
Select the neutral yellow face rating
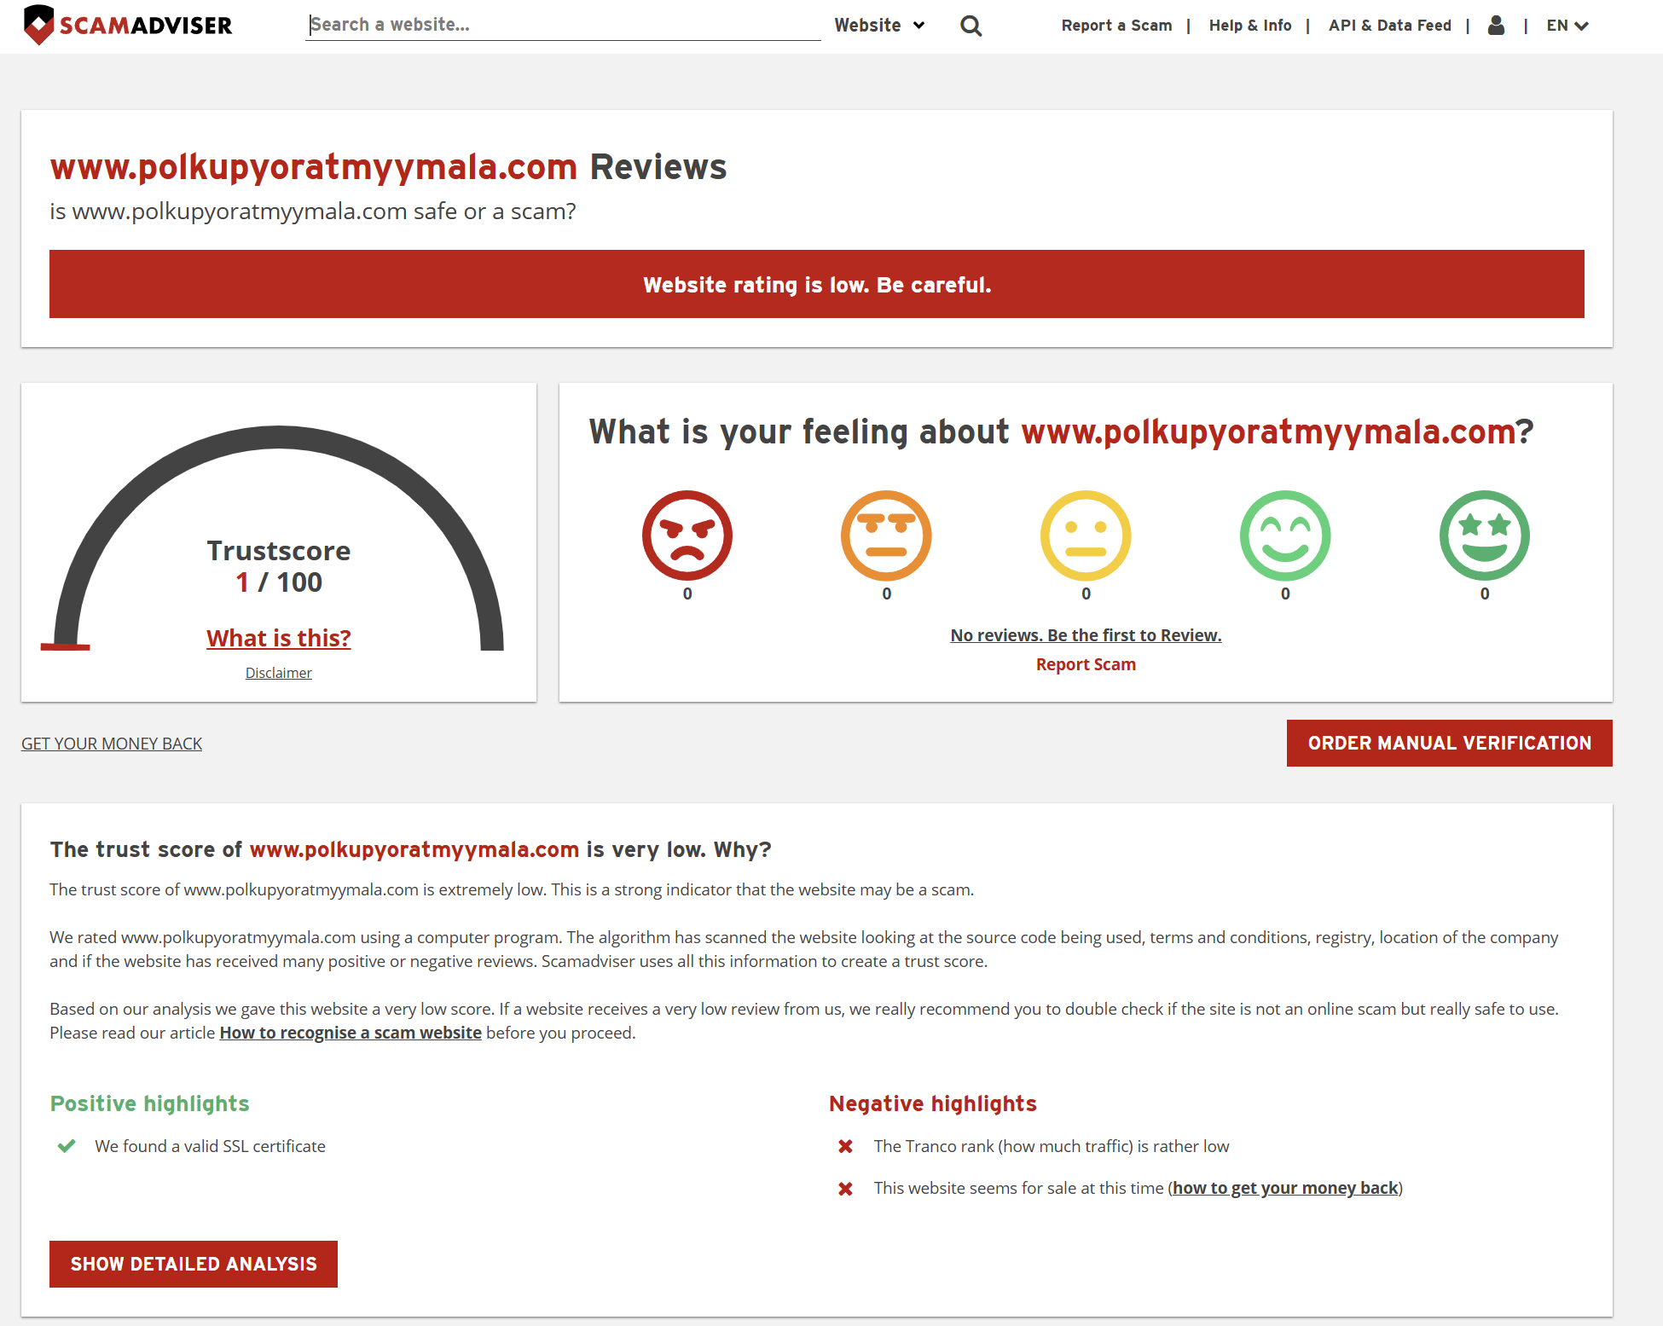point(1086,536)
